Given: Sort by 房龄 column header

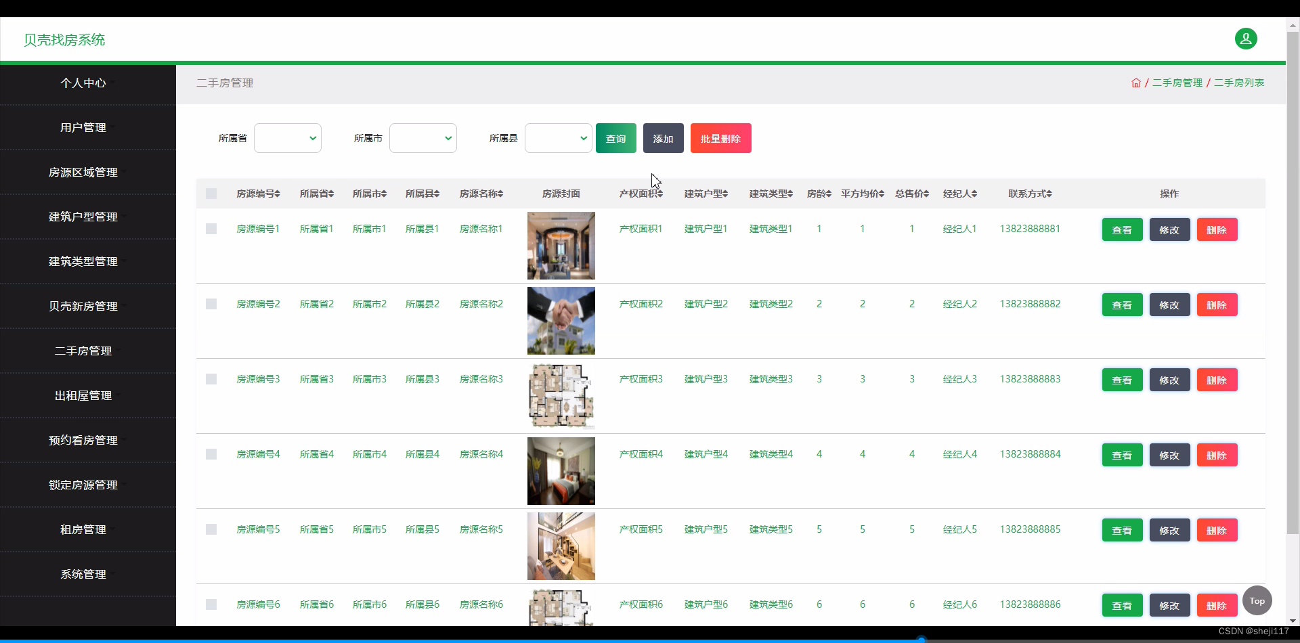Looking at the screenshot, I should (819, 194).
